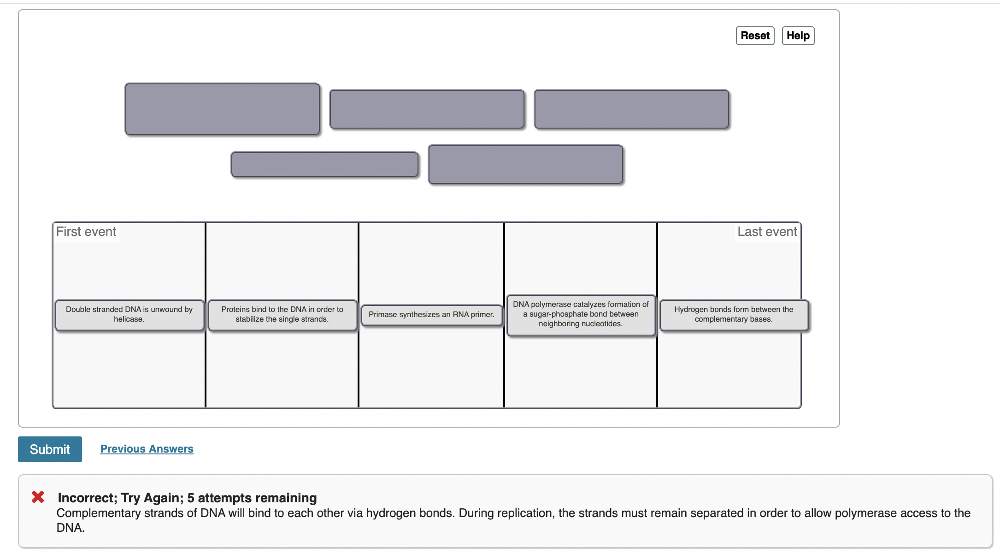Image resolution: width=1000 pixels, height=553 pixels.
Task: Select 'Proteins bind to DNA' event card
Action: 282,314
